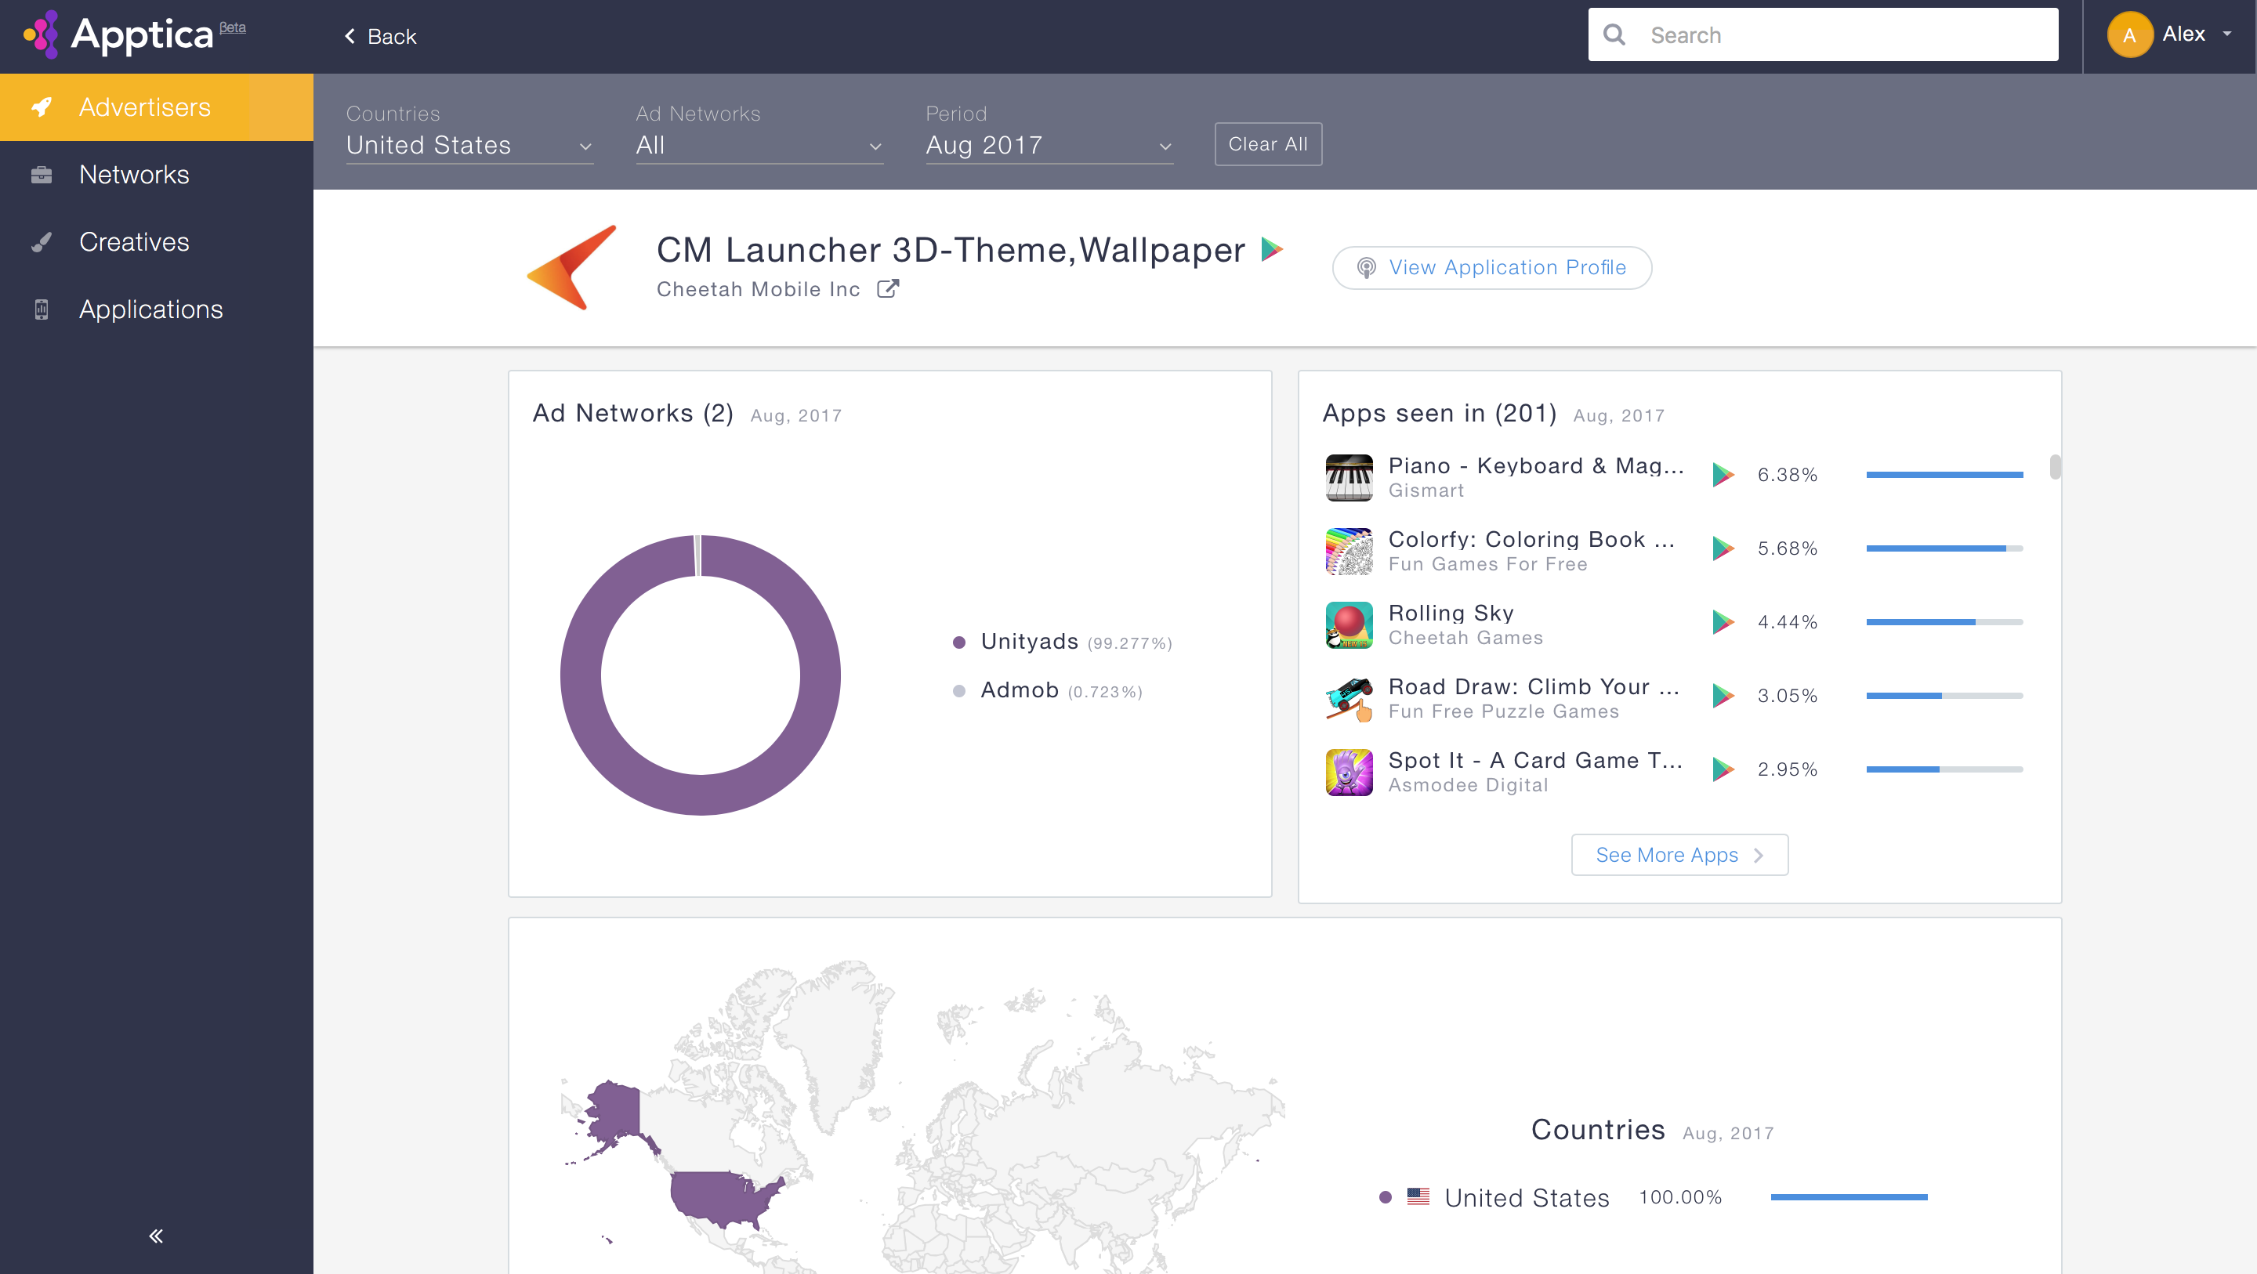This screenshot has height=1274, width=2257.
Task: Open Road Draw: Climb Your app entry
Action: pos(1534,687)
